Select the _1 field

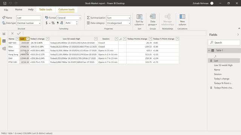click(x=215, y=56)
